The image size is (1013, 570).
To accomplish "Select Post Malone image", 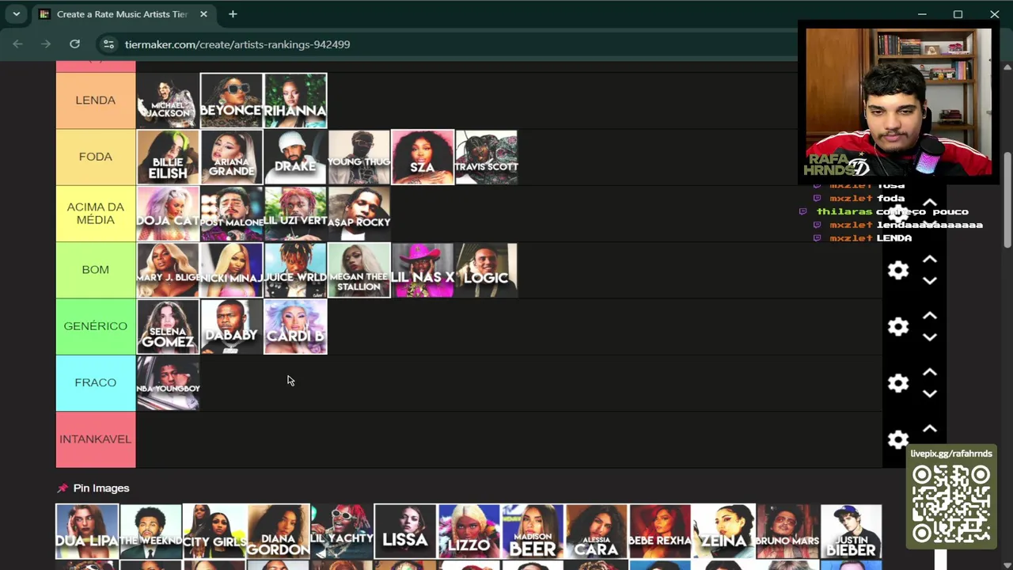I will [231, 214].
